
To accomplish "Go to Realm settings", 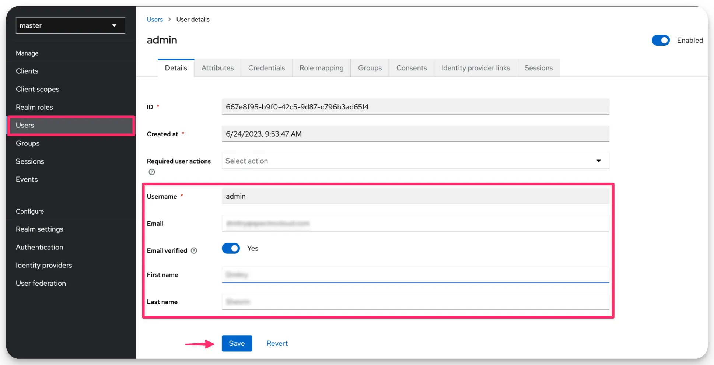I will click(39, 229).
